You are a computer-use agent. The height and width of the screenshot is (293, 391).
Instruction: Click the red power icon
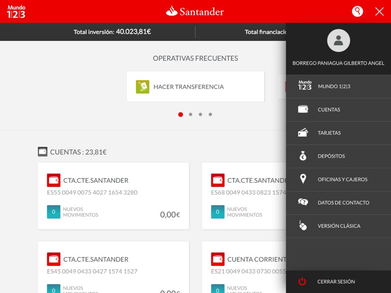(302, 282)
